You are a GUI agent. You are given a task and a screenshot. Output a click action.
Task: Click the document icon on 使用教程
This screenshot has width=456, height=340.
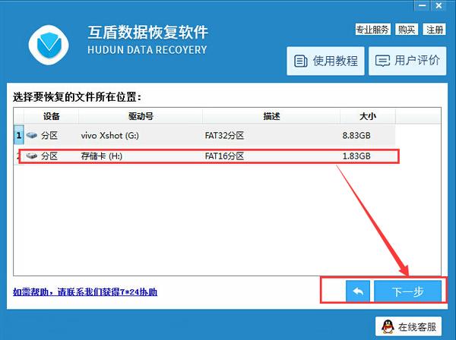point(300,61)
